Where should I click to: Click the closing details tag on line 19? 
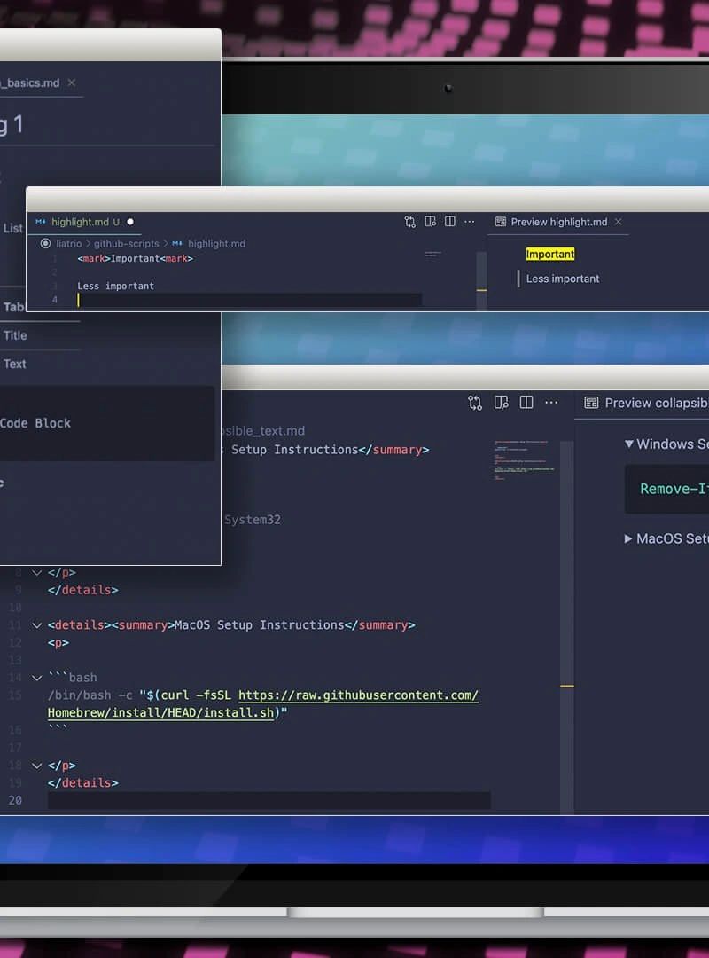[83, 782]
